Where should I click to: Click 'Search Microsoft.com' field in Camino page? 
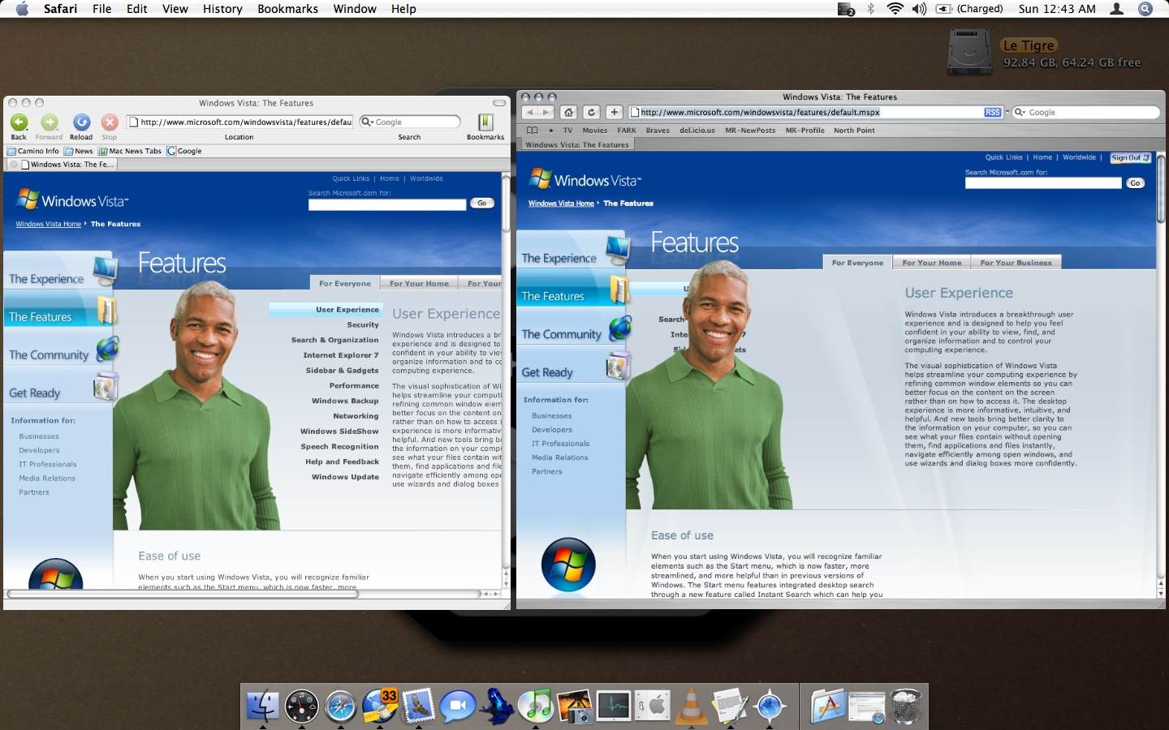[387, 204]
